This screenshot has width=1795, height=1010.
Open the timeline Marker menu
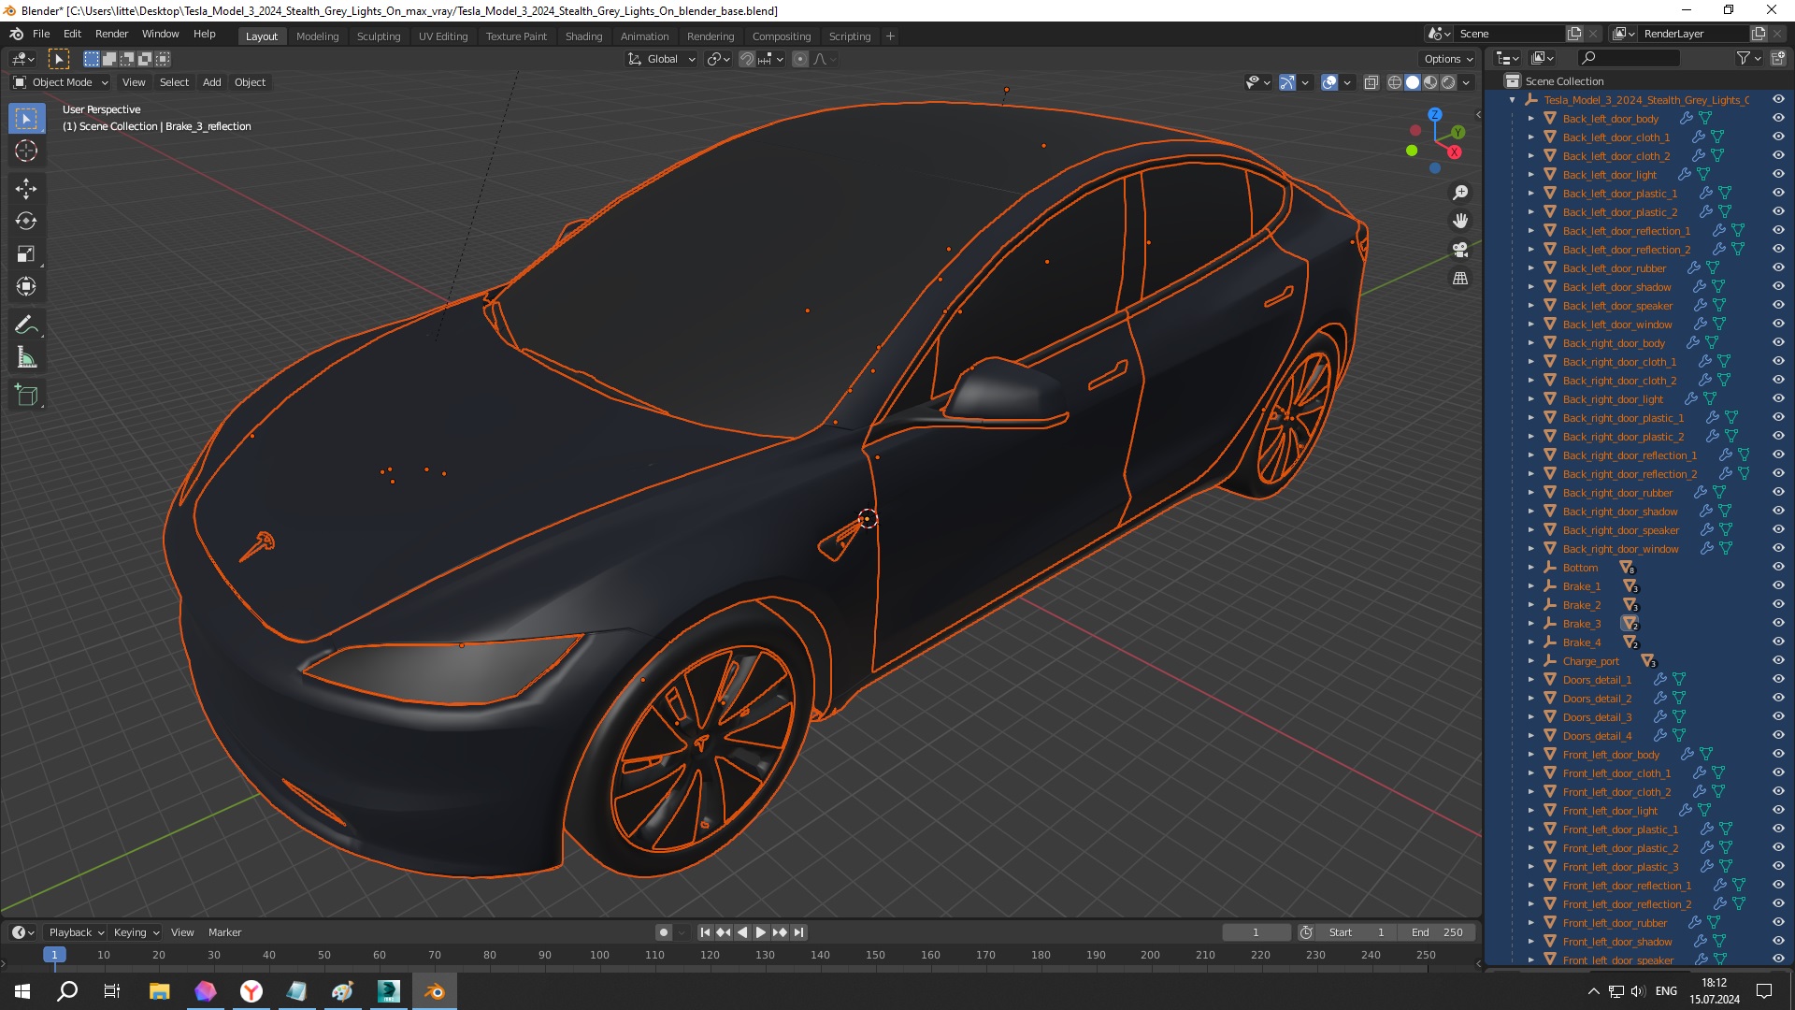coord(224,932)
